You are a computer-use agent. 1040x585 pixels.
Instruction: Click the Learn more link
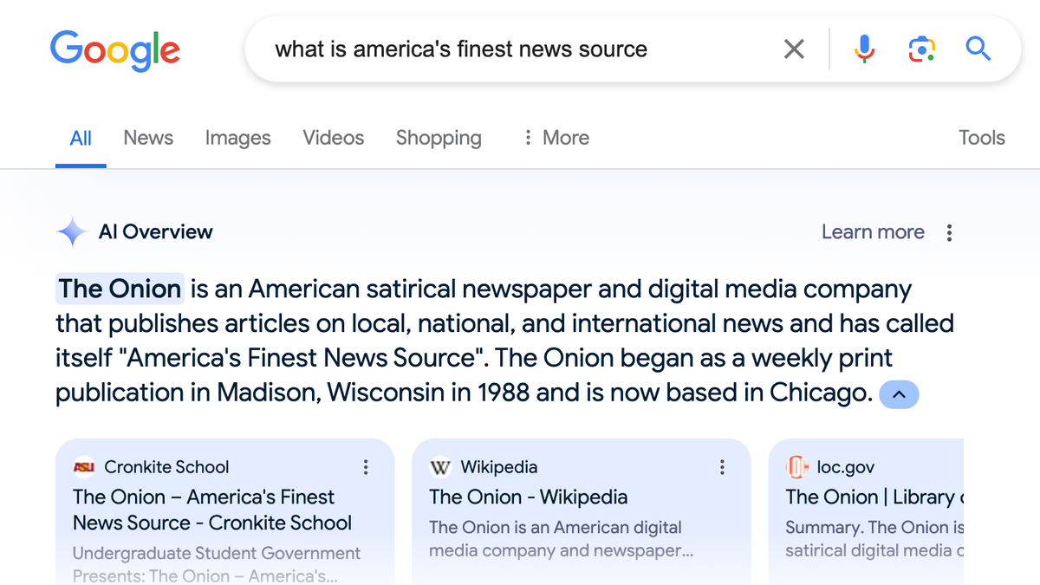coord(873,232)
